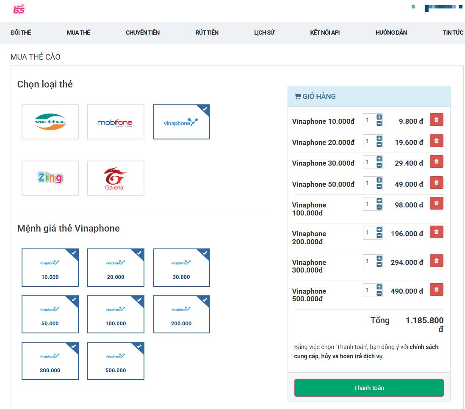The width and height of the screenshot is (465, 409).
Task: Pick the Zing card type
Action: tap(50, 178)
